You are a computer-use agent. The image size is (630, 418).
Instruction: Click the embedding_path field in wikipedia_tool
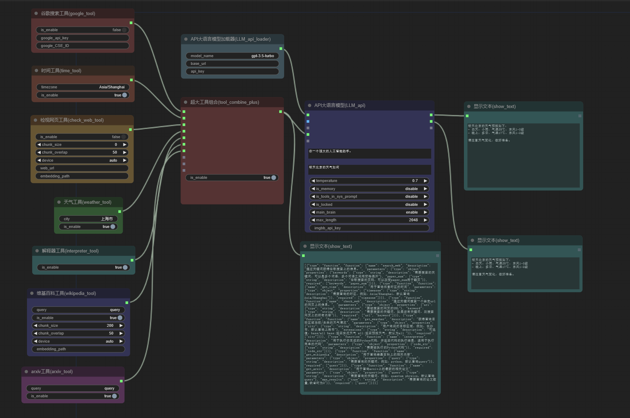coord(78,349)
